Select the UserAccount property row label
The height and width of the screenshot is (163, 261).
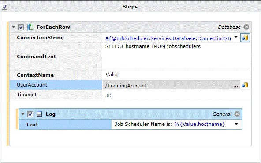[56, 85]
